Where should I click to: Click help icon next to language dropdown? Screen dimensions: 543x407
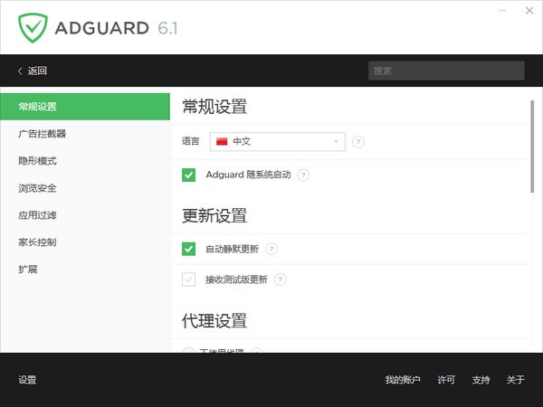coord(358,141)
